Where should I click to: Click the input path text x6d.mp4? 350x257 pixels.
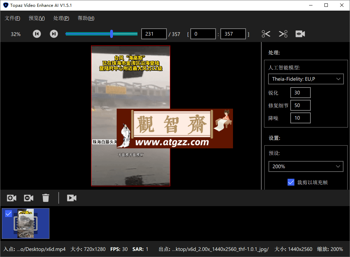click(x=41, y=249)
